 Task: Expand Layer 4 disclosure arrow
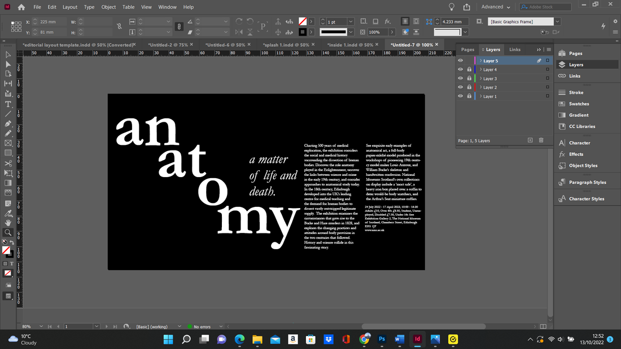tap(481, 69)
